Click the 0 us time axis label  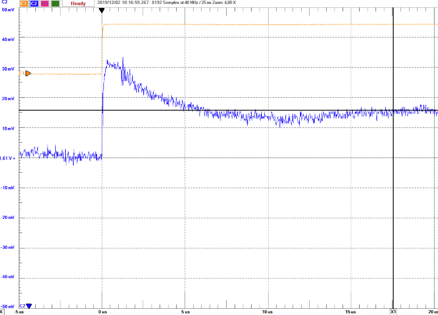102,312
